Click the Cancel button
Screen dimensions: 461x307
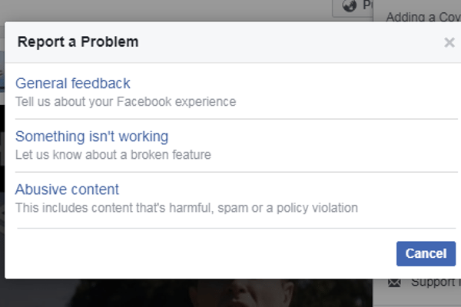[x=426, y=253]
